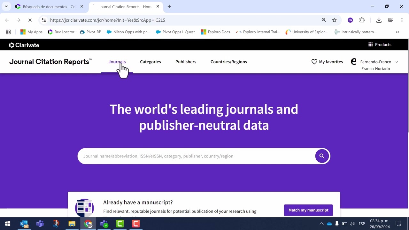Screen dimensions: 409x230
Task: Stop page loading in browser toolbar
Action: click(30, 20)
